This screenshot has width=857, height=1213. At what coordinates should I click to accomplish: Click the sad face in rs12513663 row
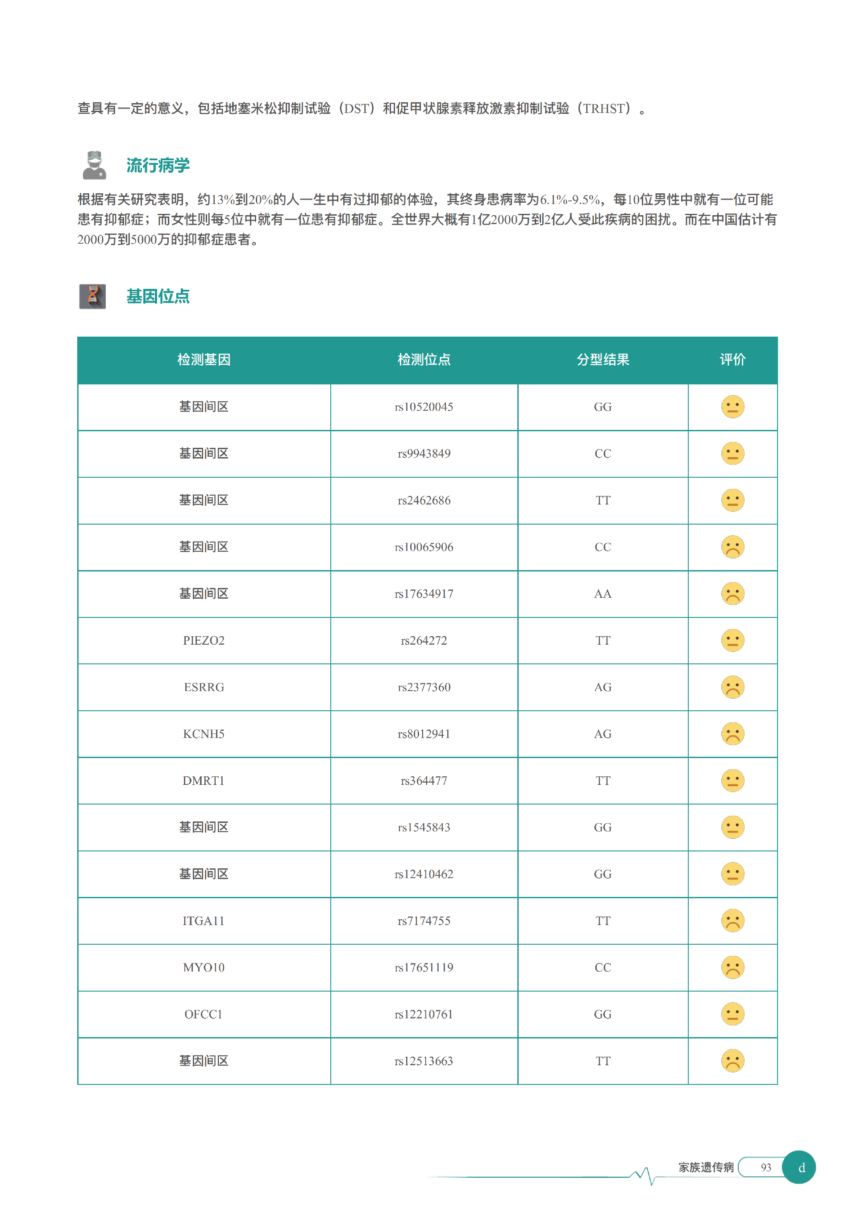point(732,1061)
